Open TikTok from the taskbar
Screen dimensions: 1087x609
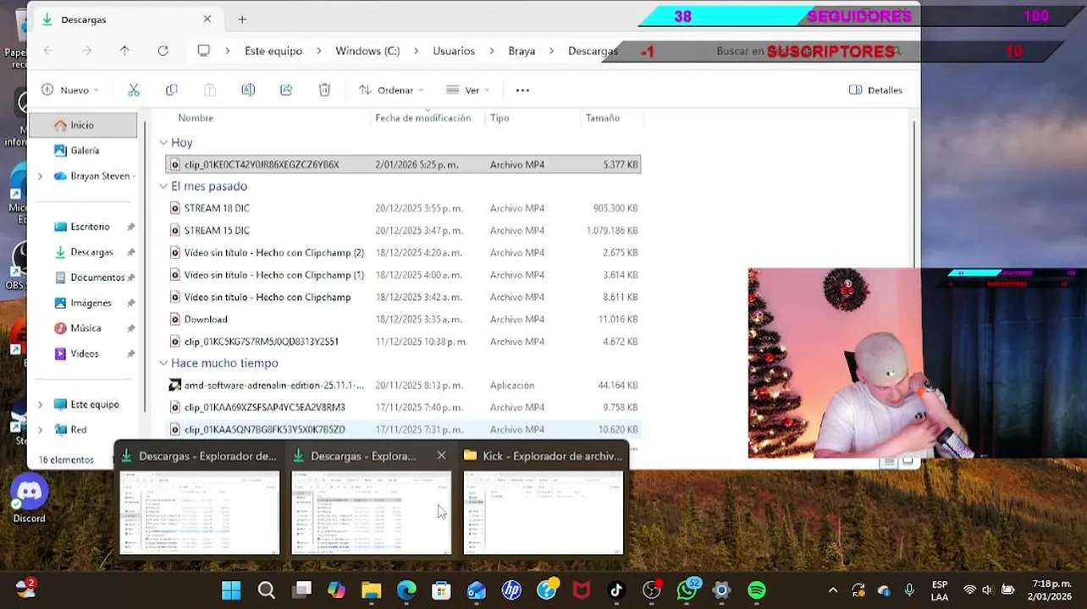(616, 590)
